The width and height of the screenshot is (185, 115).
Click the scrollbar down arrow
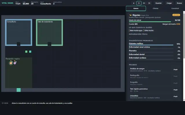[x=184, y=100]
